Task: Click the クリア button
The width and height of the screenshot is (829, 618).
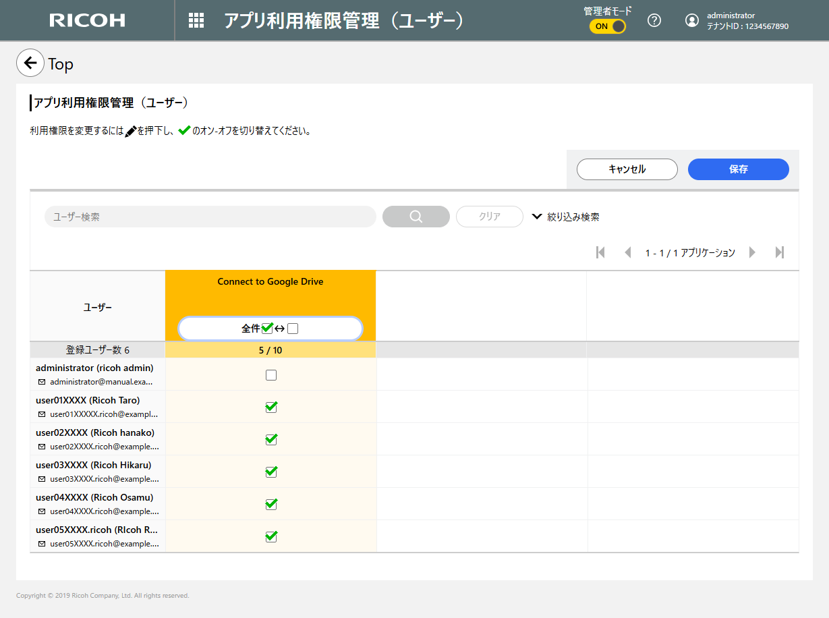Action: [490, 217]
